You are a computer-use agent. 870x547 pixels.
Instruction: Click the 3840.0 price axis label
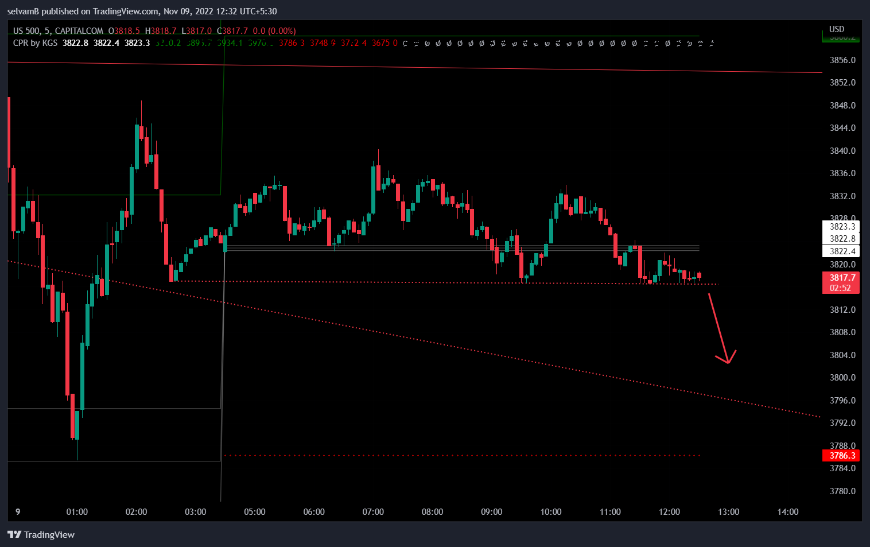coord(842,151)
